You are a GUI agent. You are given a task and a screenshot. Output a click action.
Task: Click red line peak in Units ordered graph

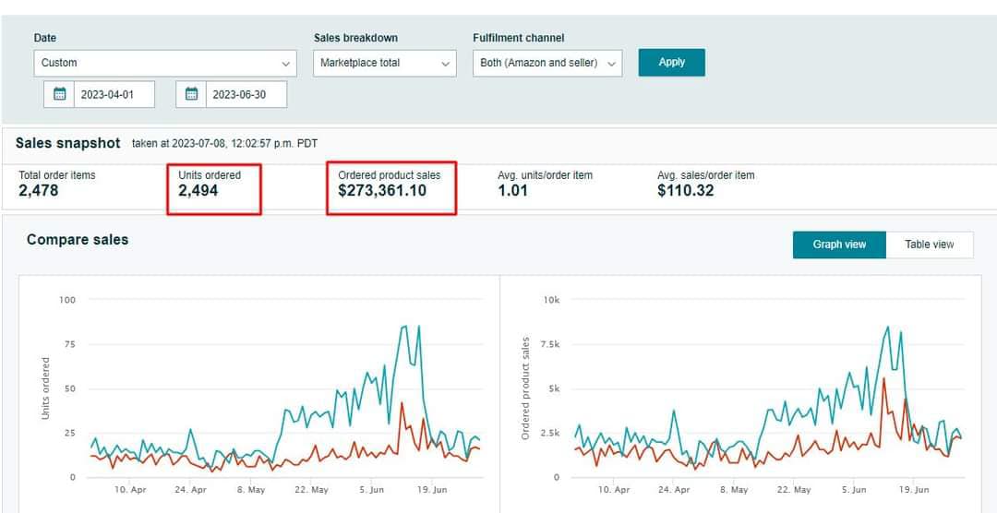(x=402, y=402)
